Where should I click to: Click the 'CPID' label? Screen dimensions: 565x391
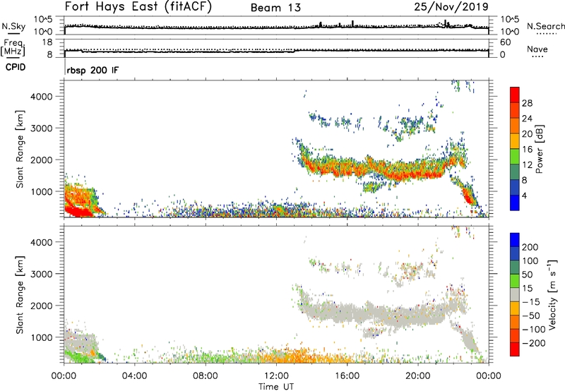16,67
